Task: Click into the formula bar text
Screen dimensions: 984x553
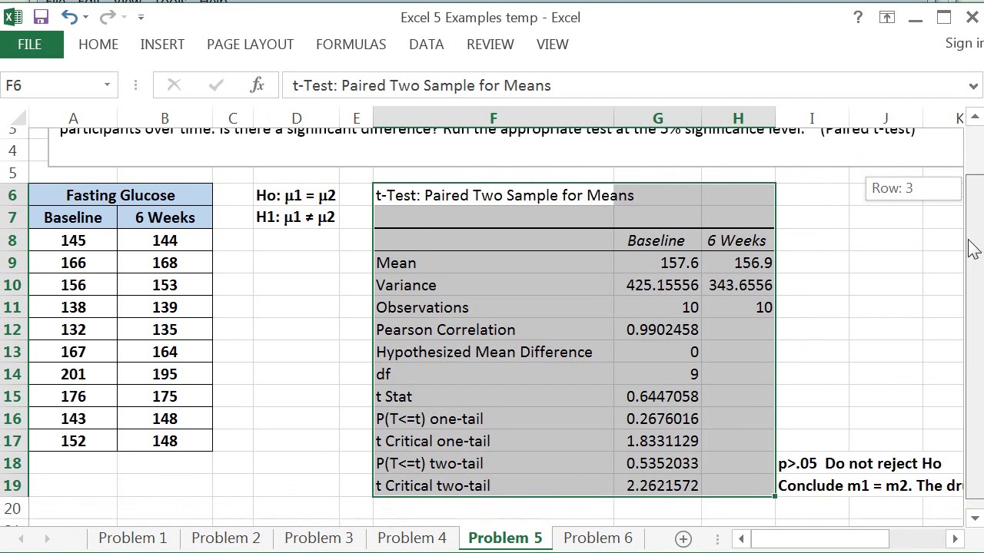Action: point(623,85)
